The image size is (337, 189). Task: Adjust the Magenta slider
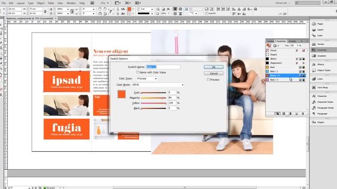pos(153,98)
